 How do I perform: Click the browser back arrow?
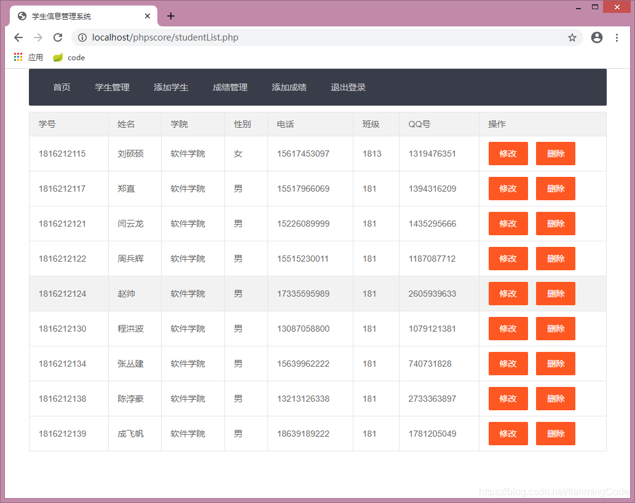pyautogui.click(x=18, y=37)
